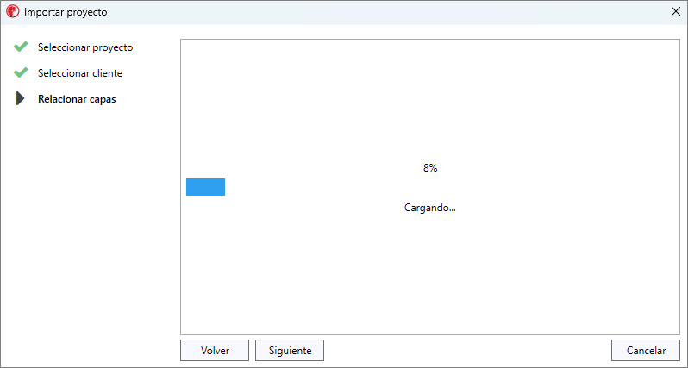Select the Seleccionar cliente step label
This screenshot has height=368, width=688.
[x=80, y=73]
